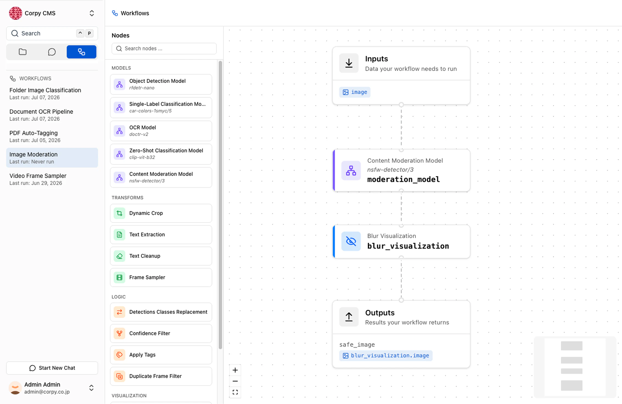Click the Apply Tags icon
622x404 pixels.
(x=119, y=355)
